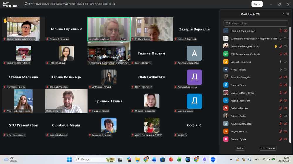Image resolution: width=293 pixels, height=164 pixels.
Task: Select Dmytro Dema in participant list
Action: pyautogui.click(x=238, y=85)
